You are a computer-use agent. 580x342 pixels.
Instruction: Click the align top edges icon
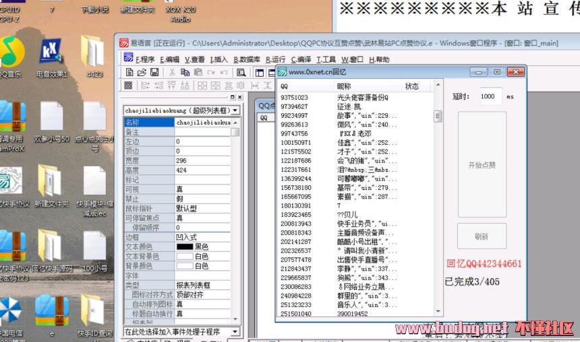pos(171,85)
